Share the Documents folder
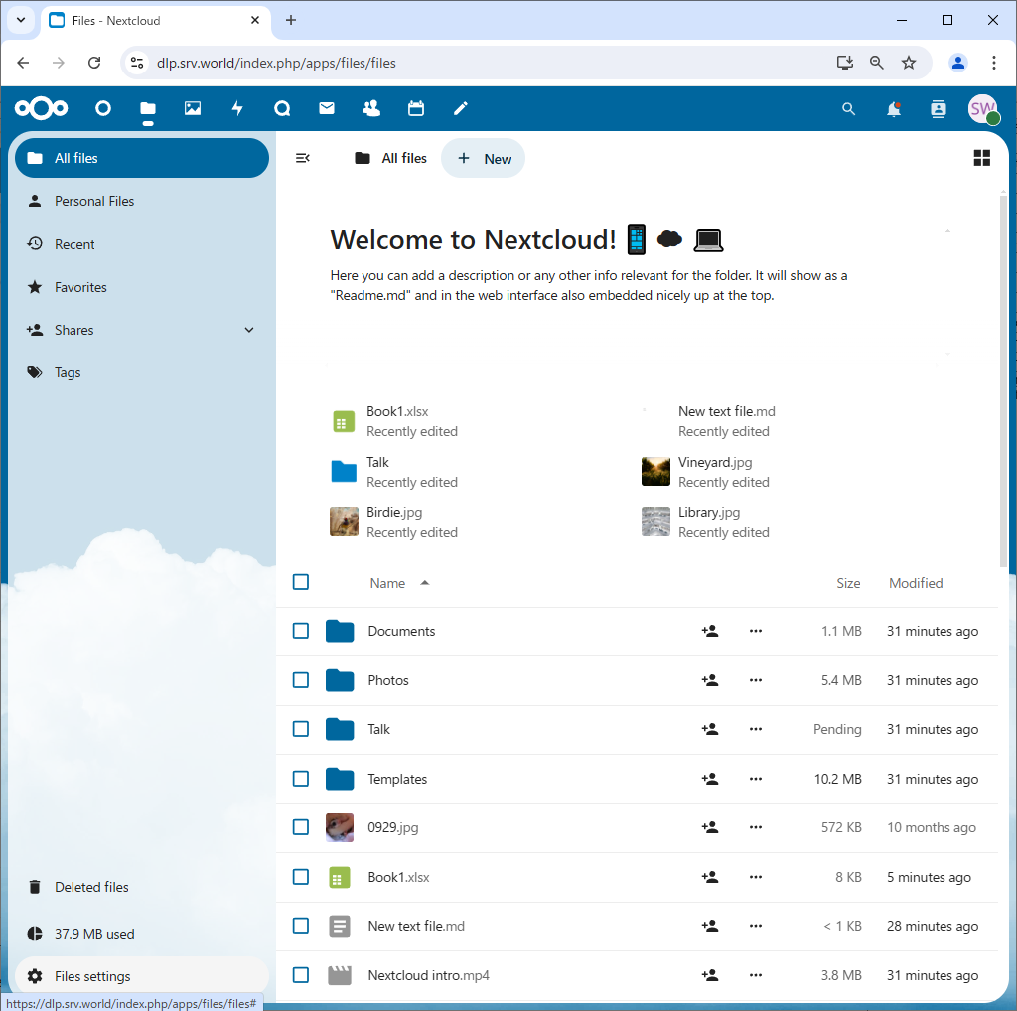The width and height of the screenshot is (1017, 1011). coord(710,631)
